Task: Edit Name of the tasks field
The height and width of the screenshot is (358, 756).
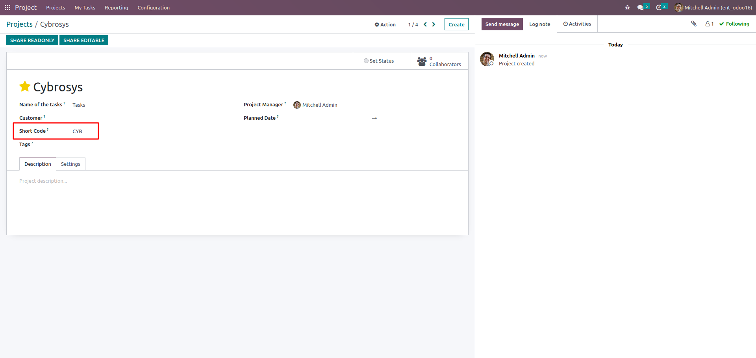Action: (x=151, y=105)
